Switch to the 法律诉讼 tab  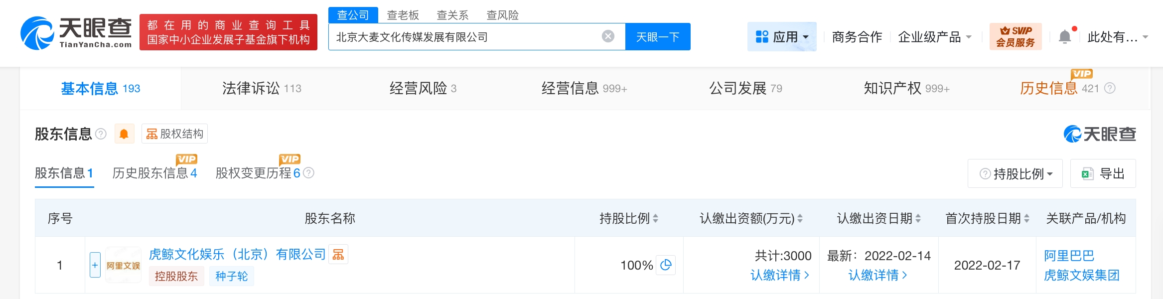pyautogui.click(x=261, y=89)
